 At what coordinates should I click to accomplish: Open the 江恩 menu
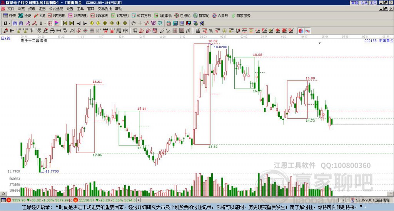tap(42, 9)
